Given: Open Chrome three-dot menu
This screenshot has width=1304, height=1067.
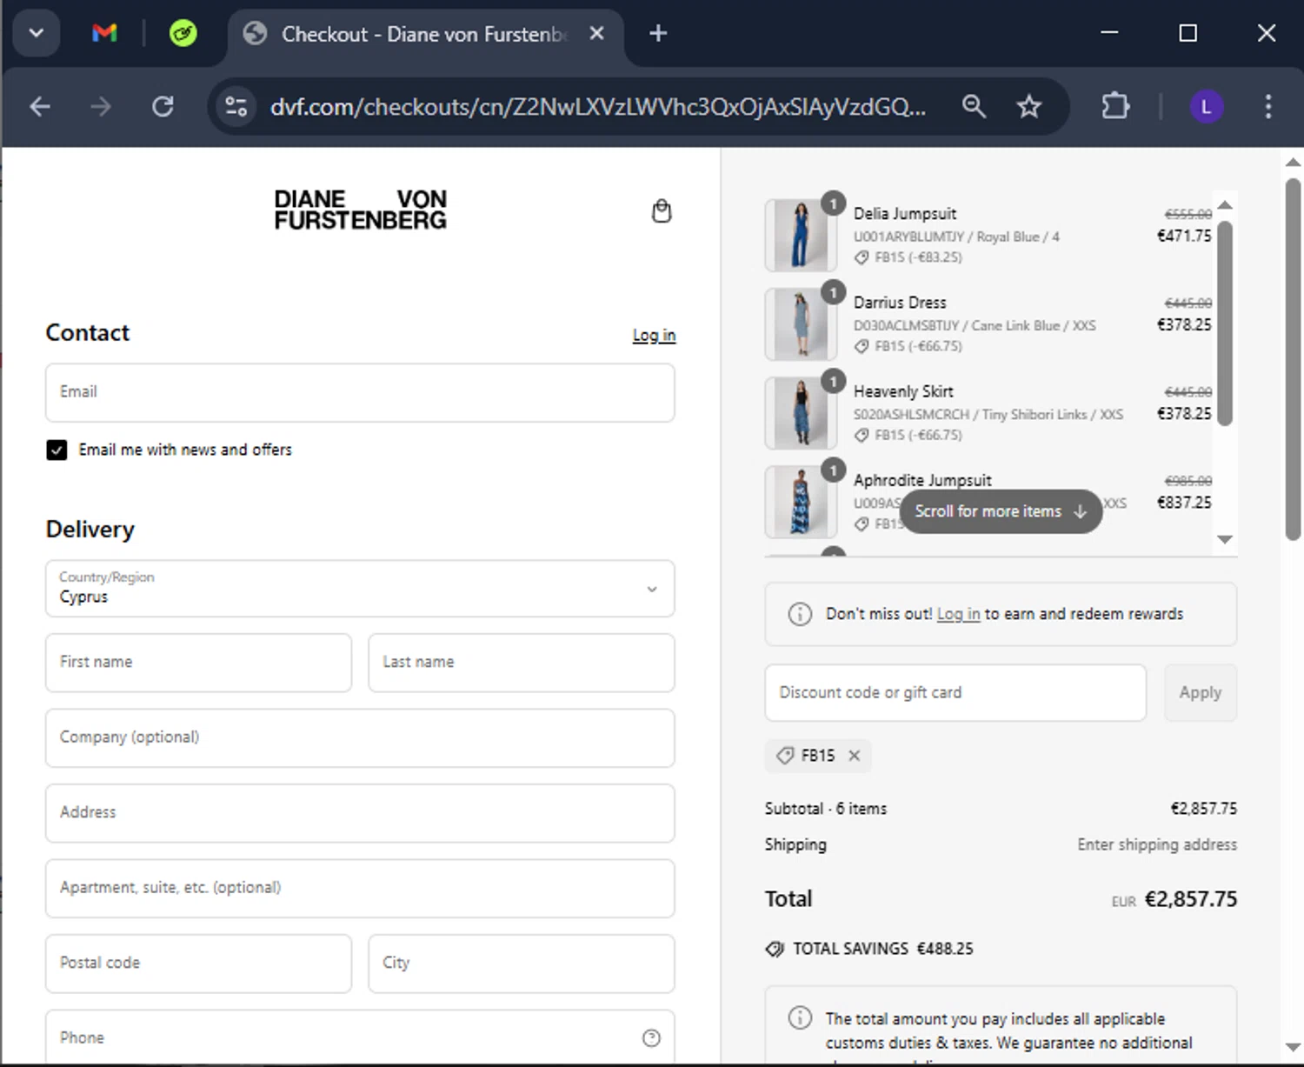Looking at the screenshot, I should (1268, 107).
